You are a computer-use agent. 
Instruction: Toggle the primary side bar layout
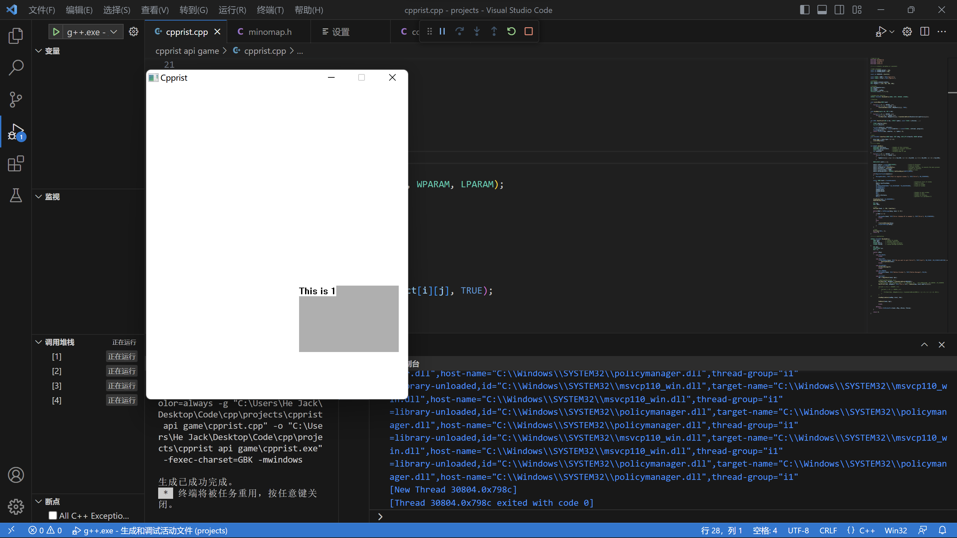(805, 10)
